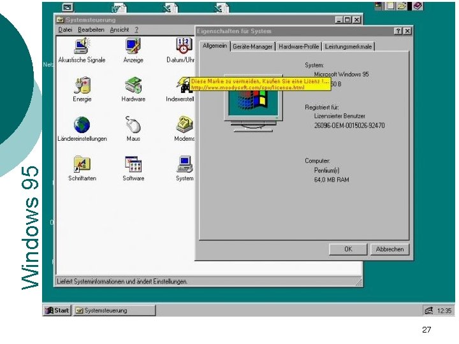Click the Pentium(r) processor text
The height and width of the screenshot is (344, 459).
pos(326,170)
